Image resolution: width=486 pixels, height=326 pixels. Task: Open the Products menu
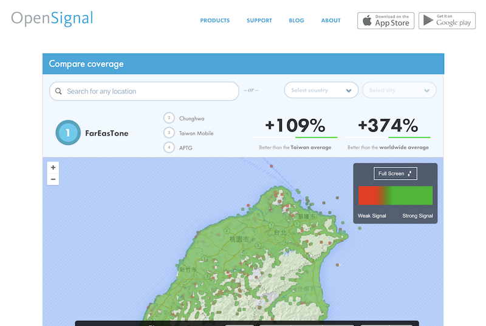pos(215,21)
